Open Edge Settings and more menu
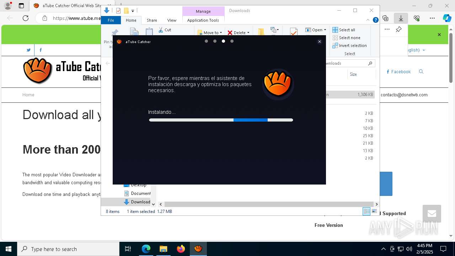 [x=432, y=18]
